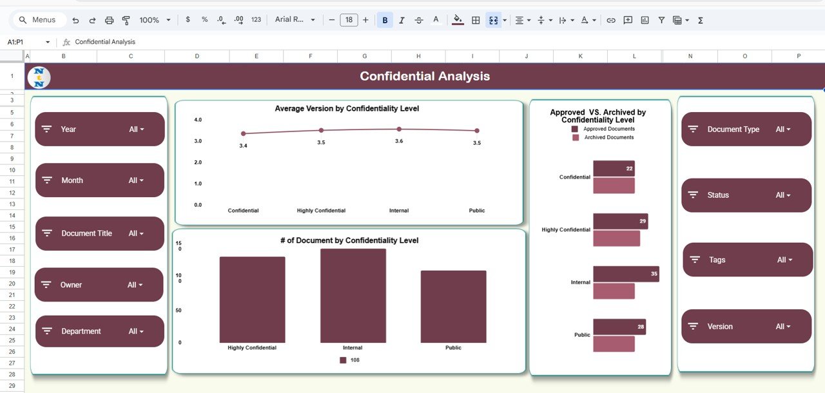
Task: Click the Undo icon in the toolbar
Action: [75, 20]
